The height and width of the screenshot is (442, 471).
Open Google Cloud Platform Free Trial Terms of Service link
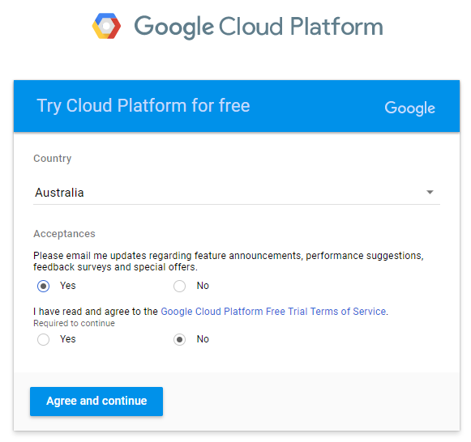point(273,312)
